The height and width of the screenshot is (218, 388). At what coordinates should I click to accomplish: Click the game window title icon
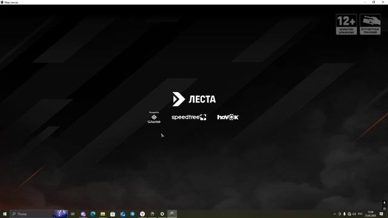(2, 2)
